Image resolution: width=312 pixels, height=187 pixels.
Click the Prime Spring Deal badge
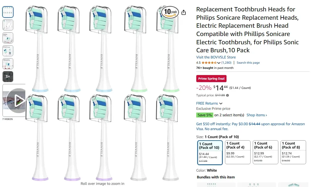[x=211, y=78]
